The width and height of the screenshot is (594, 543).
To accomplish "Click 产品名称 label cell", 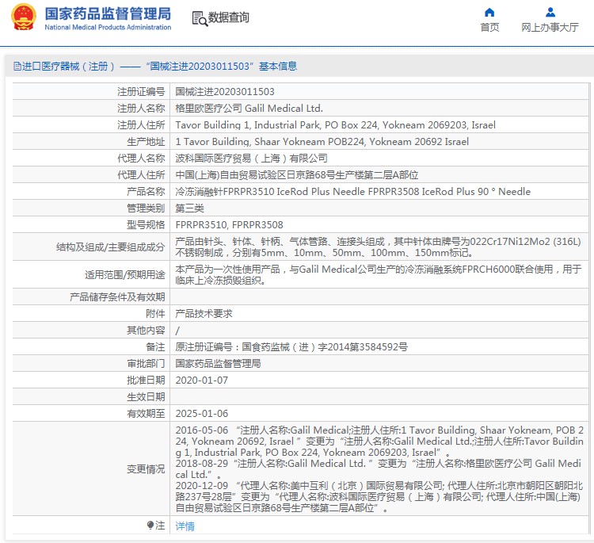I will pyautogui.click(x=91, y=192).
